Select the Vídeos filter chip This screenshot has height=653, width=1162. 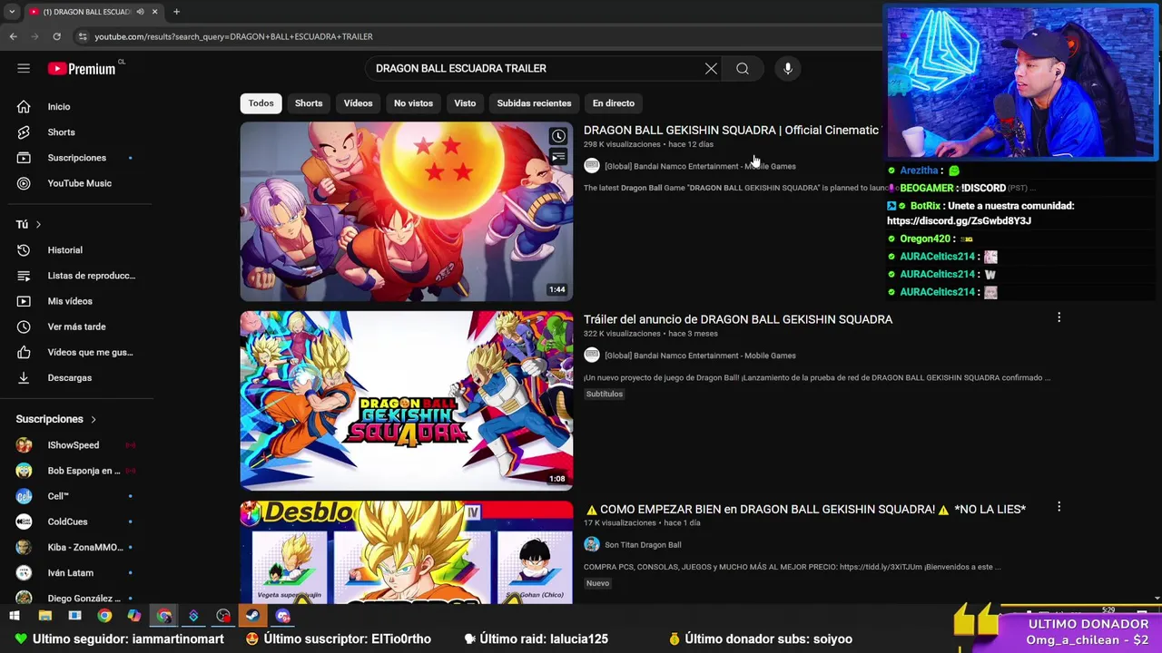[358, 103]
